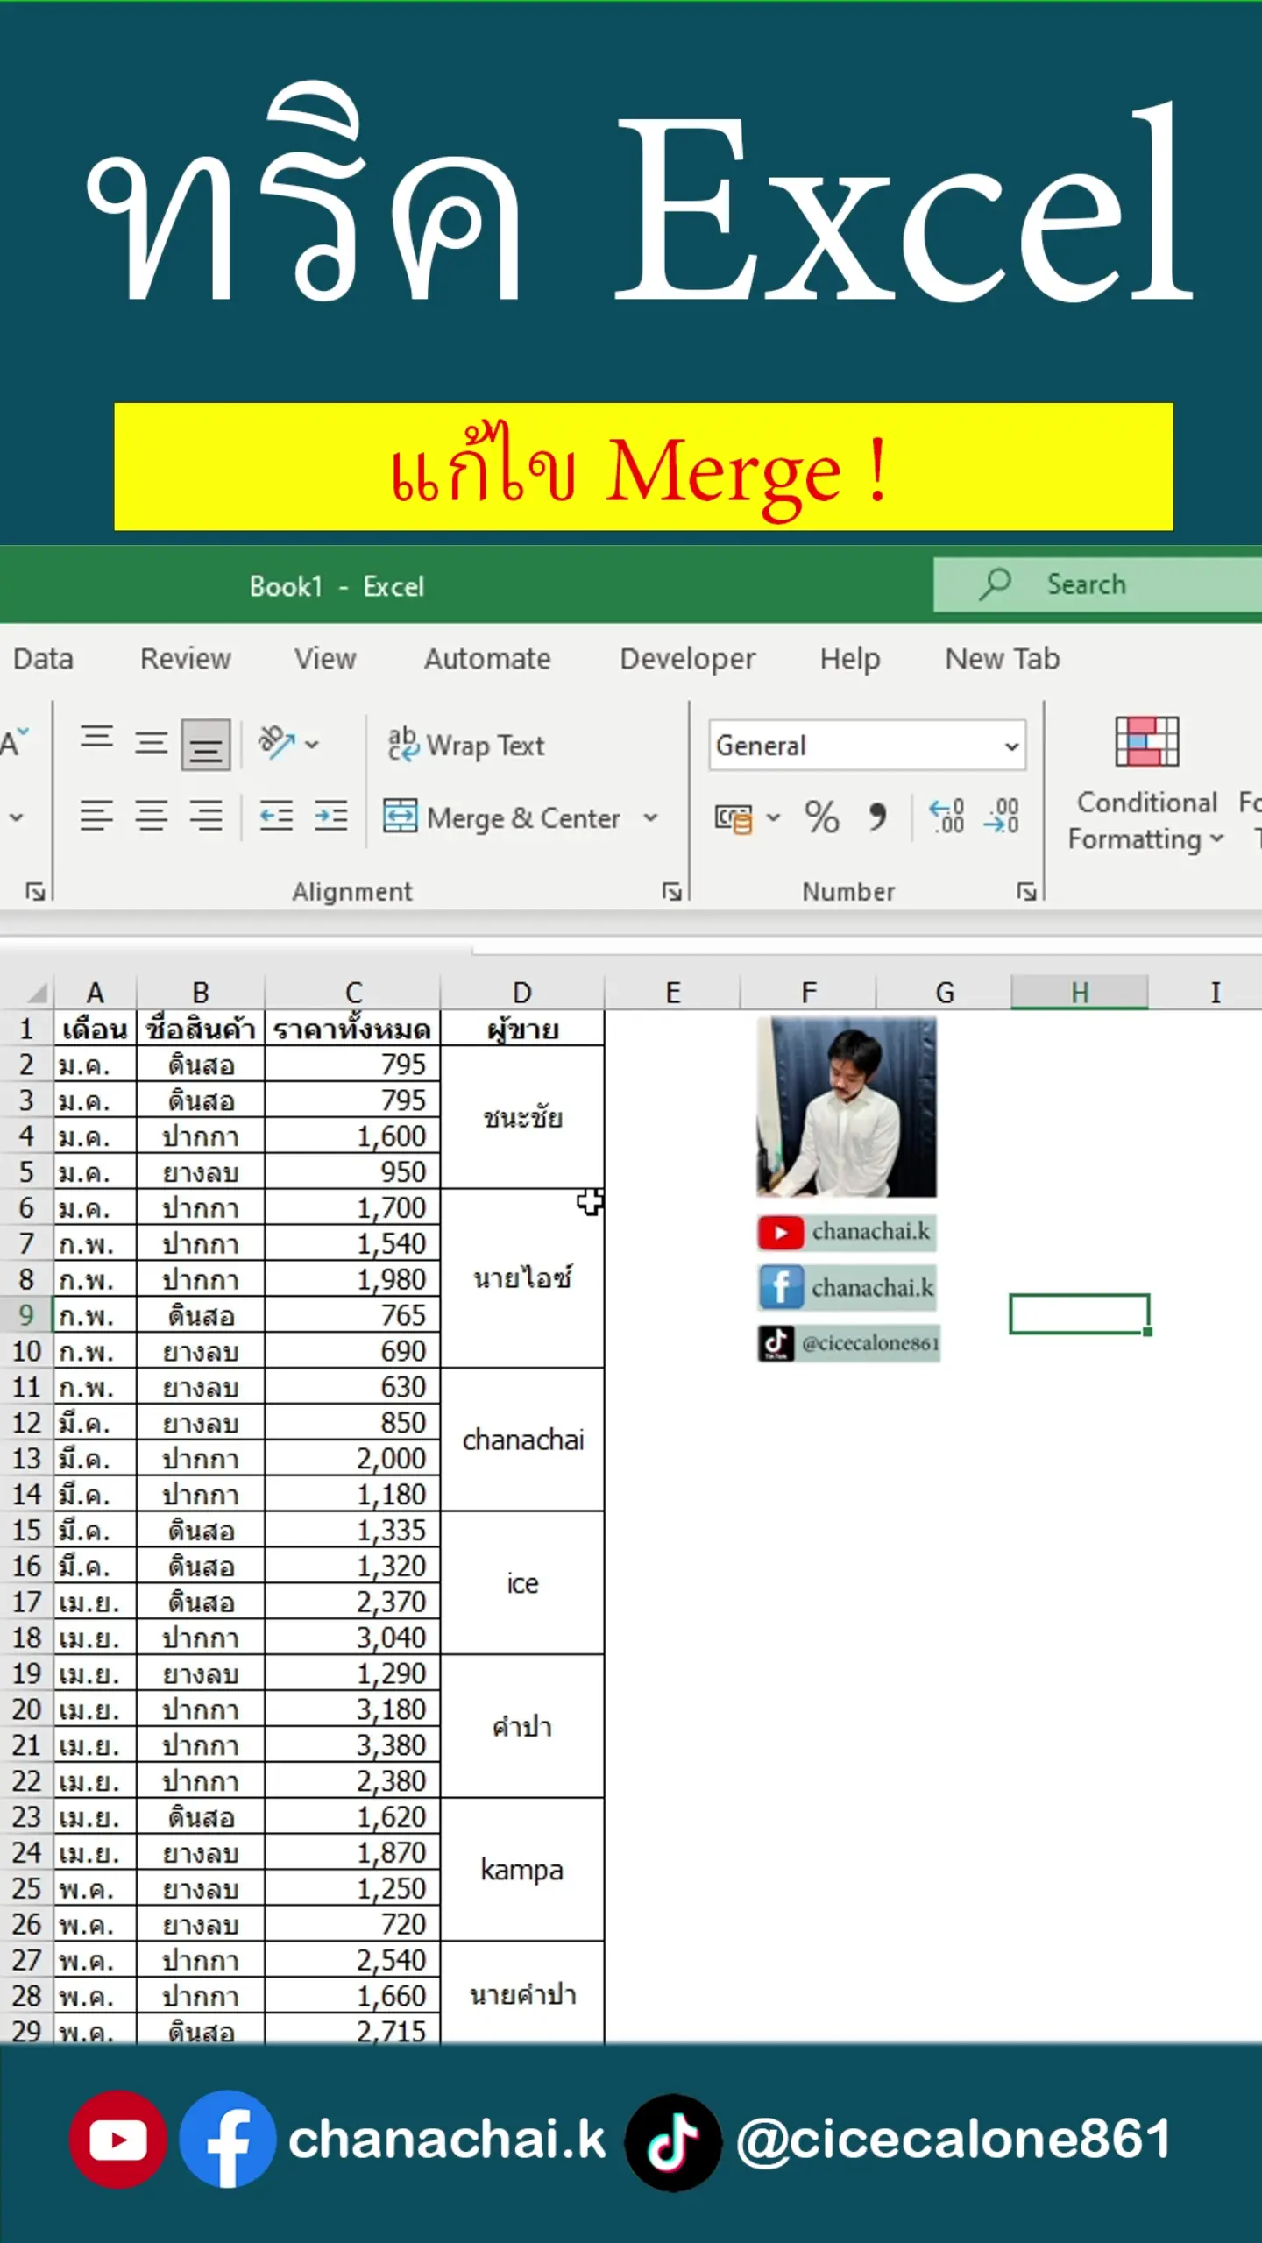Screen dimensions: 1262x2243
Task: Click the Align Left icon
Action: pos(96,817)
